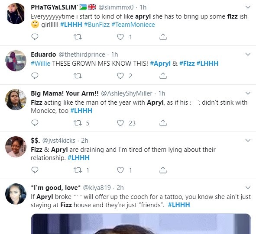The image size is (256, 234).
Task: Like the $$. tweet about Fizz & Apryl
Action: 120,170
